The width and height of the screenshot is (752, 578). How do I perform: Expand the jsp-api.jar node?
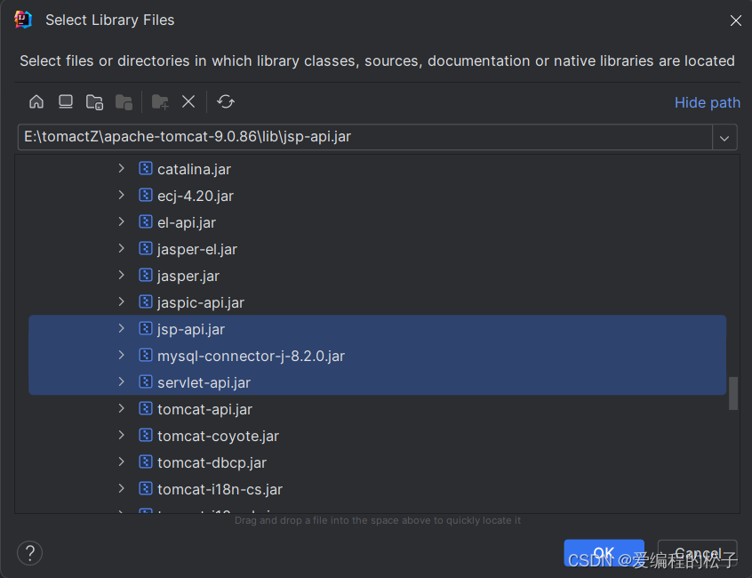coord(122,329)
